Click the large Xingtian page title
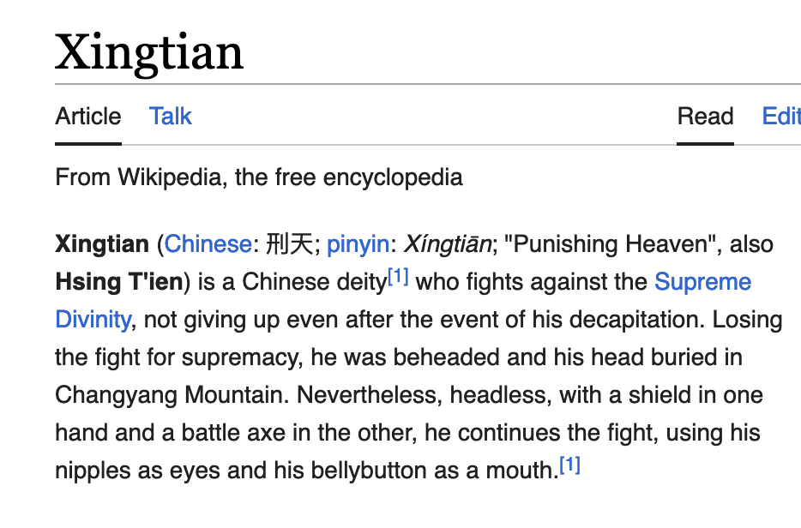Viewport: 801px width, 528px height. (x=149, y=51)
